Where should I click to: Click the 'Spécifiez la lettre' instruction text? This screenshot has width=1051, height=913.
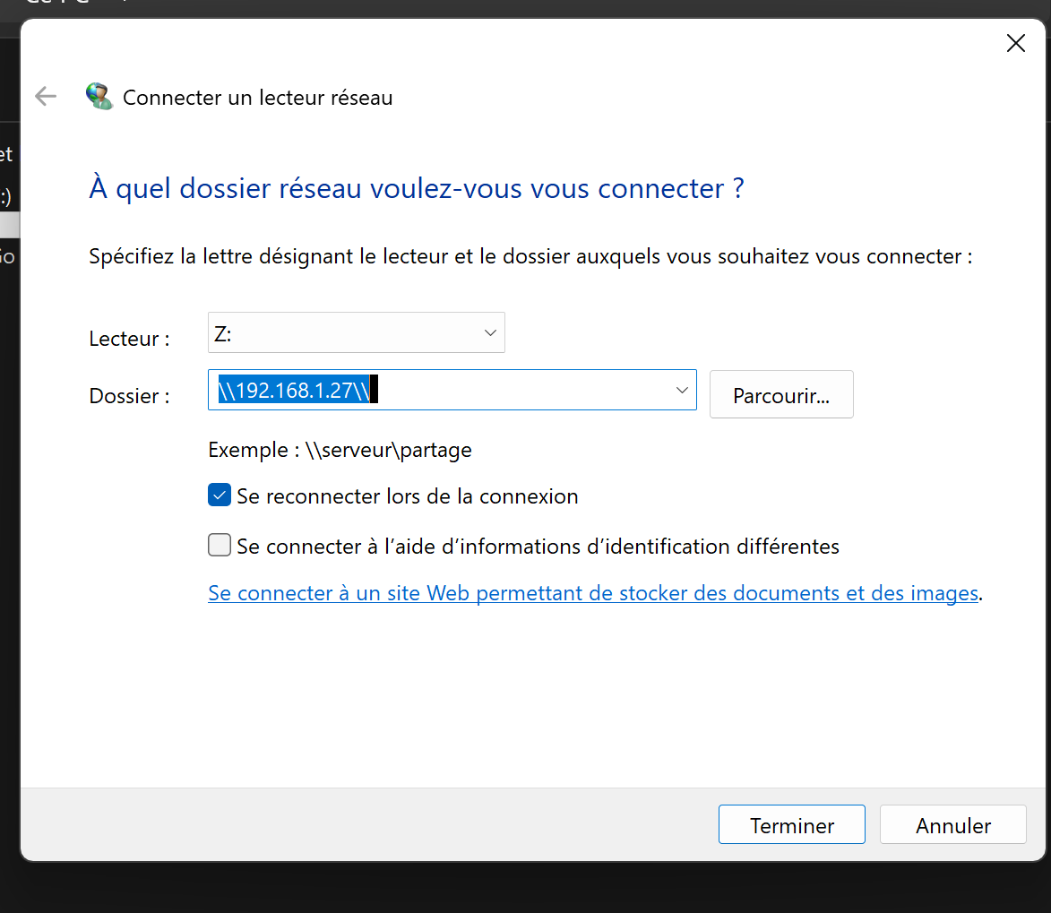coord(530,257)
